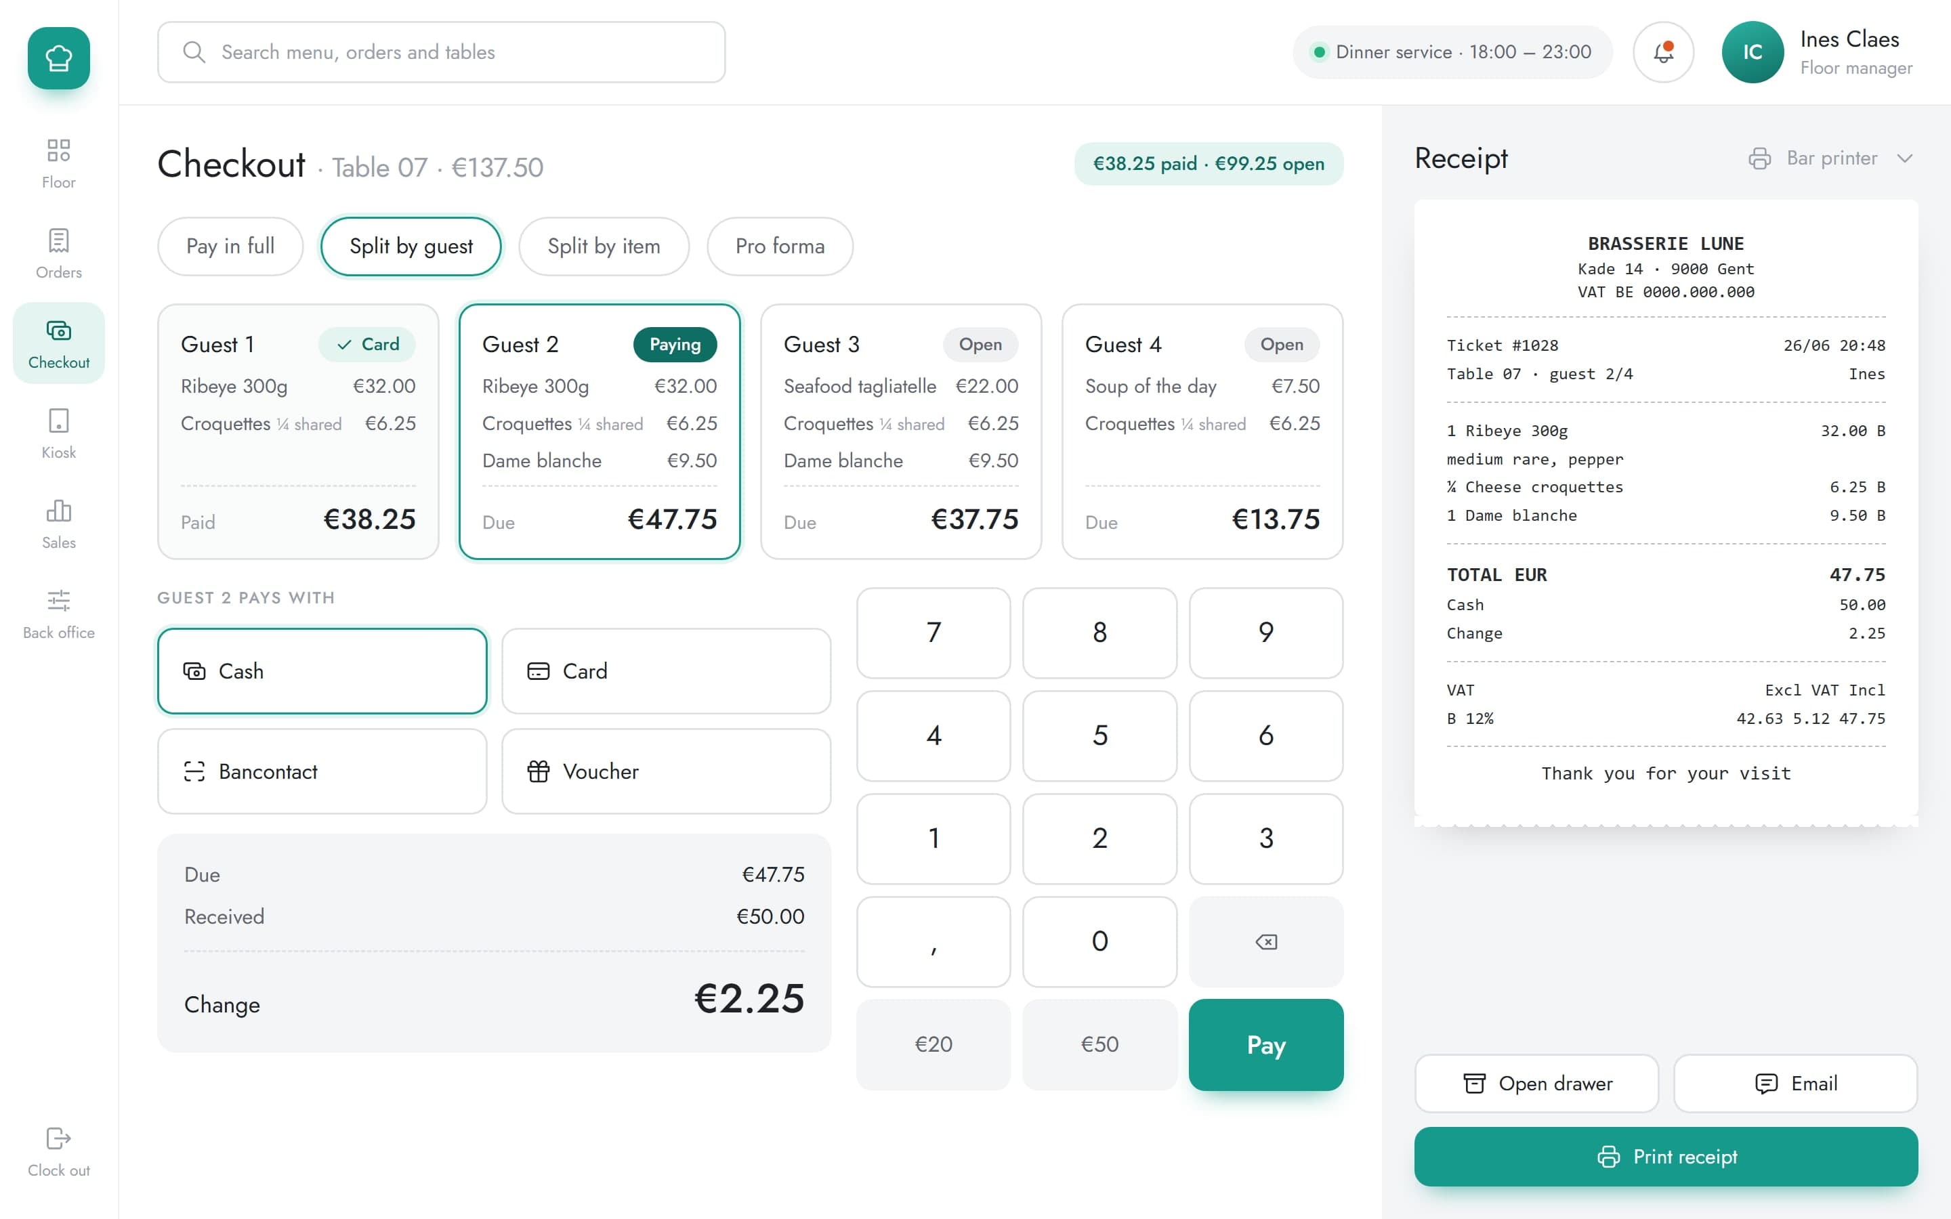This screenshot has width=1951, height=1219.
Task: Click the green Pay button
Action: coord(1265,1045)
